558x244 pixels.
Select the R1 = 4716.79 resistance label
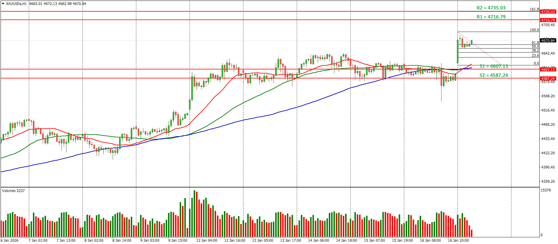tap(491, 17)
